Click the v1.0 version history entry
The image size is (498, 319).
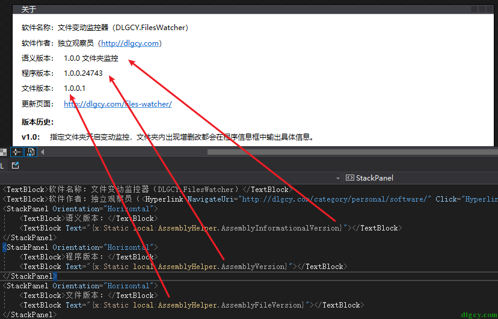pos(168,137)
